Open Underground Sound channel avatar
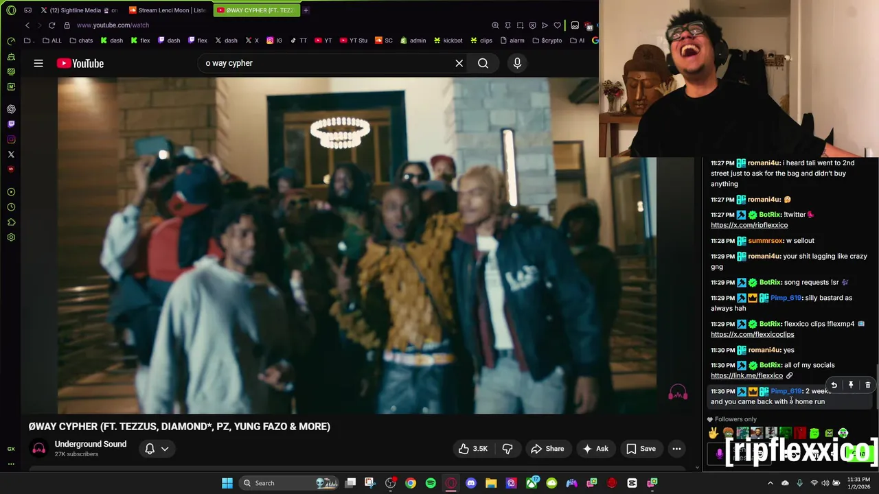Viewport: 879px width, 494px height. (x=38, y=449)
